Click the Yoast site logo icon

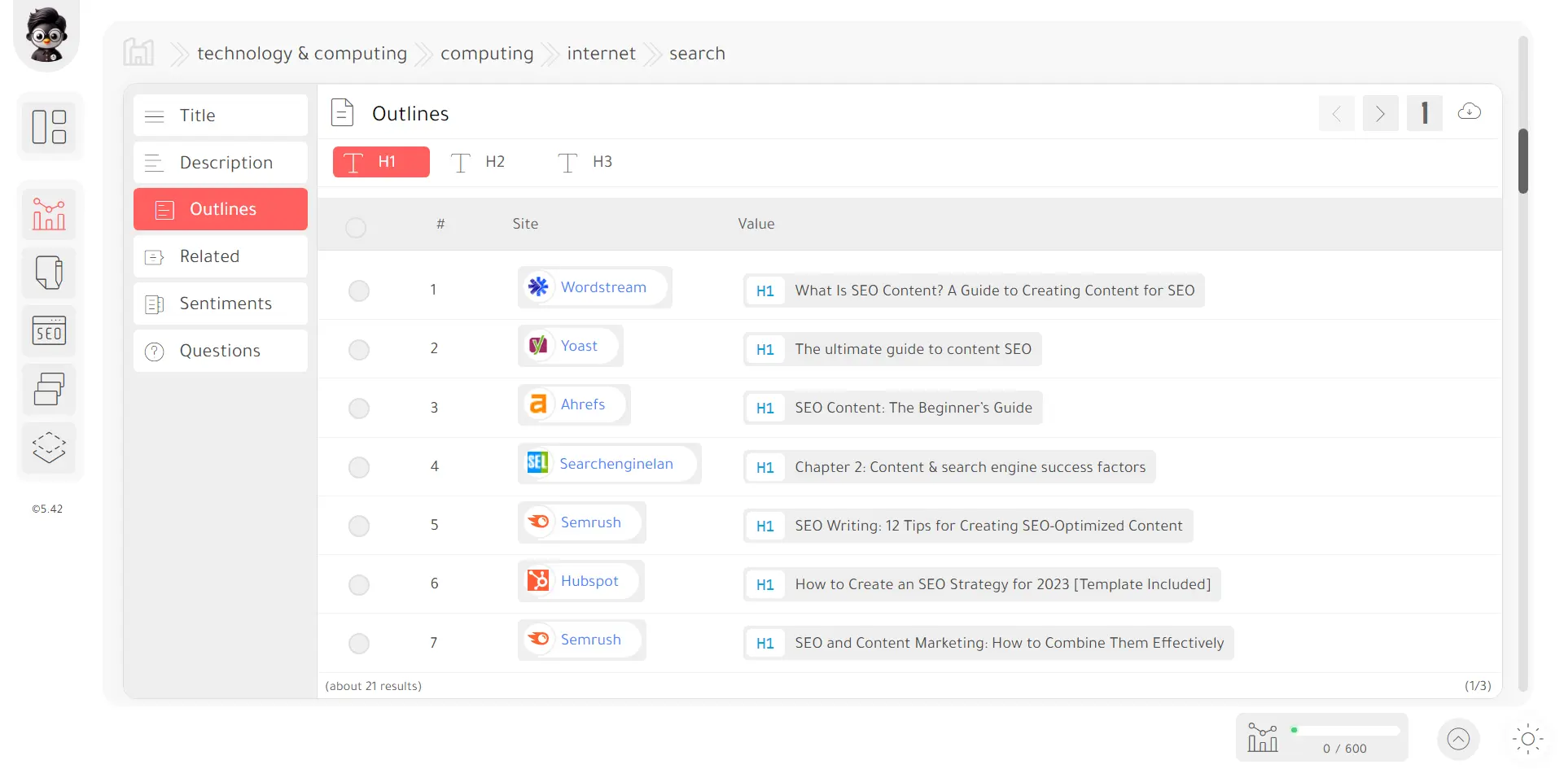coord(538,346)
